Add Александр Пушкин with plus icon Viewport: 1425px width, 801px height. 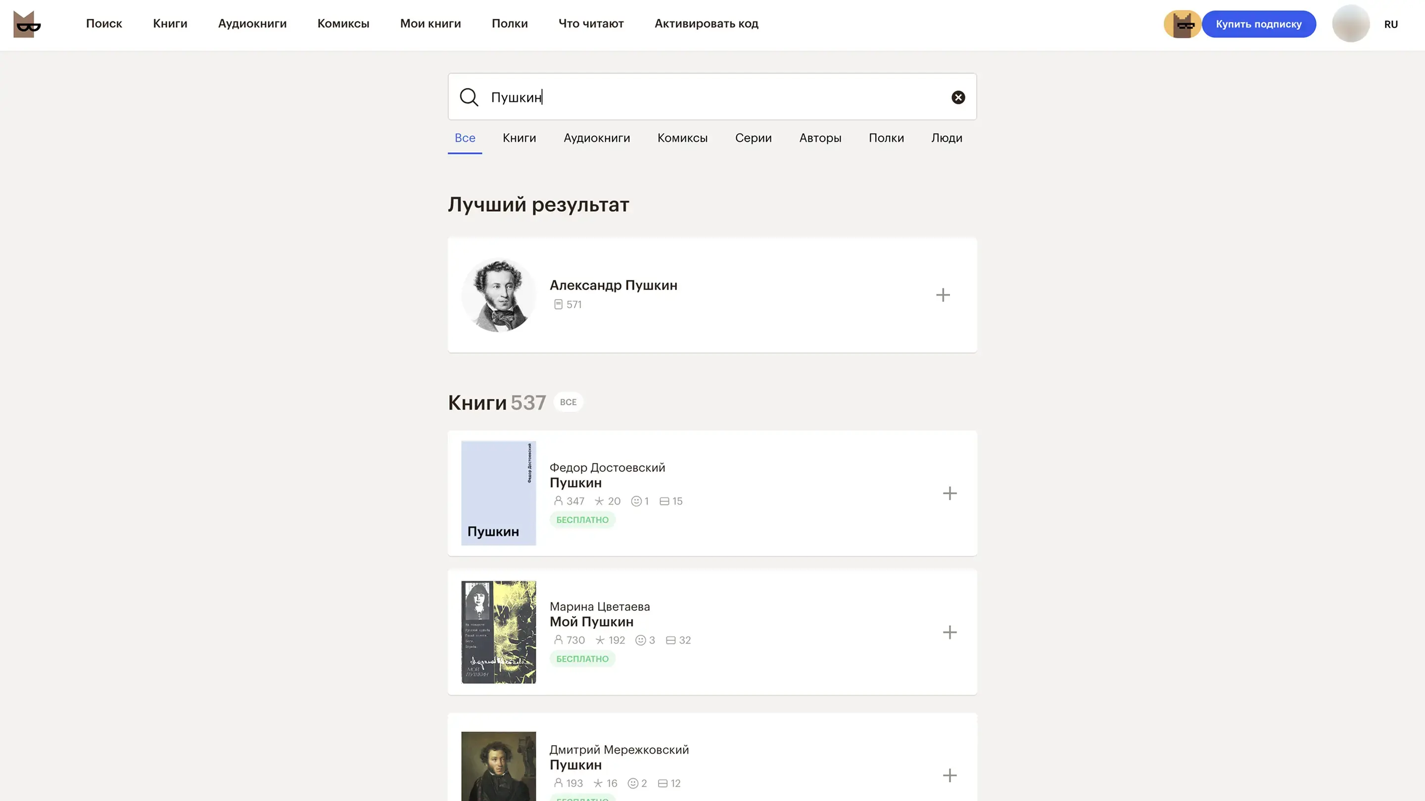(943, 295)
